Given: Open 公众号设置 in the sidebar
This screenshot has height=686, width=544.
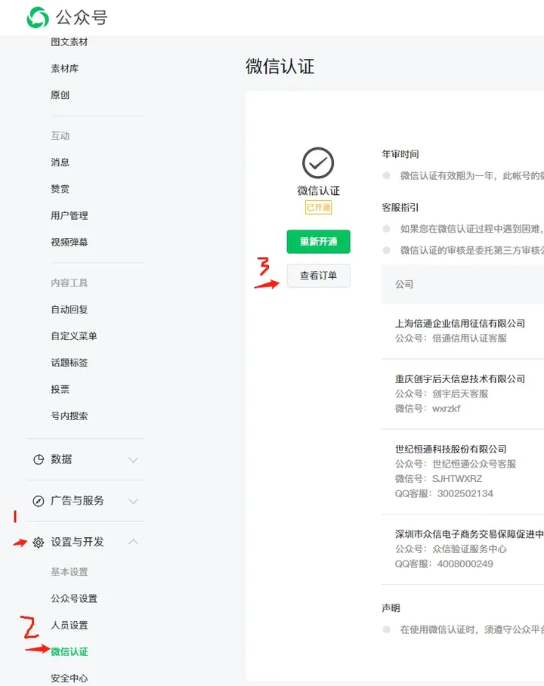Looking at the screenshot, I should click(x=74, y=598).
